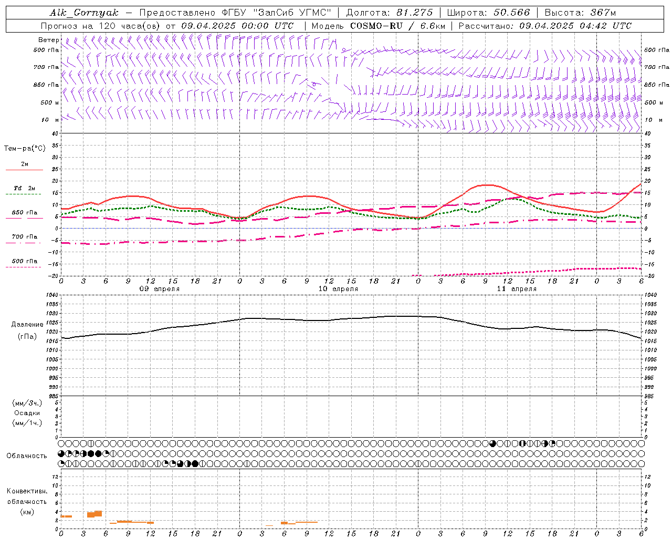The image size is (672, 538).
Task: Click the '(км)' convective cloud unit label
Action: click(x=27, y=512)
